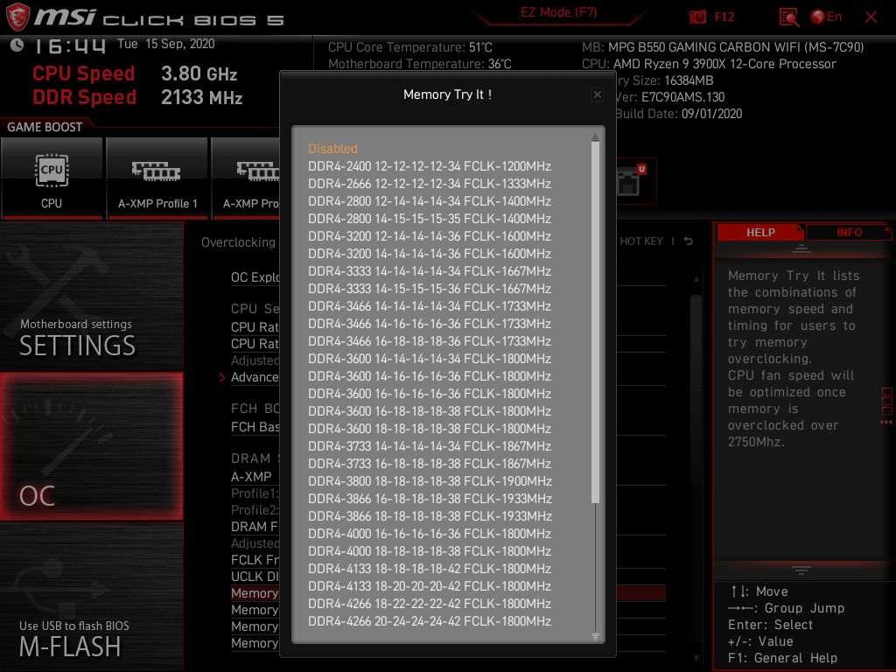This screenshot has width=896, height=672.
Task: Select the FCLK frequency row
Action: point(255,560)
